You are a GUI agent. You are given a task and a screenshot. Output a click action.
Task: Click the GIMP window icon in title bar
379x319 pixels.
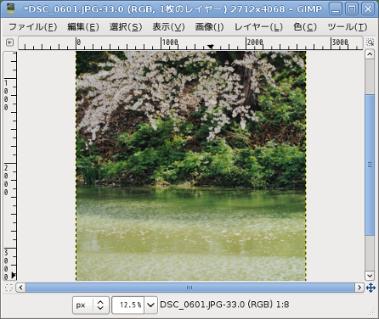click(x=10, y=8)
